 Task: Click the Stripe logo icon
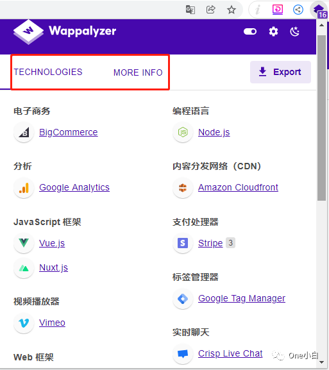183,243
